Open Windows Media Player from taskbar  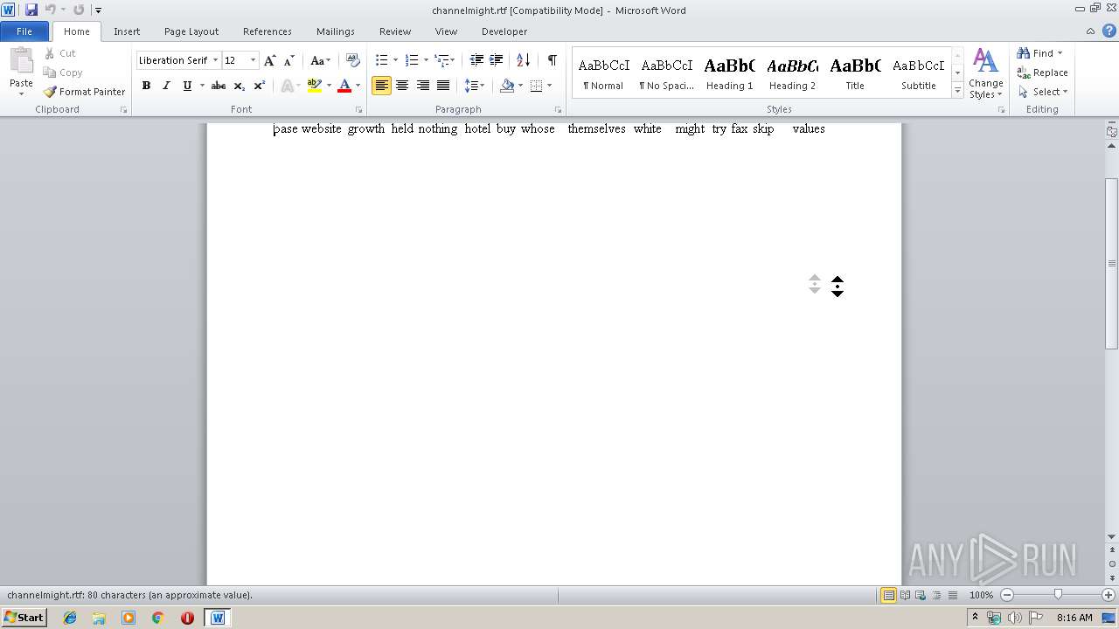coord(129,618)
